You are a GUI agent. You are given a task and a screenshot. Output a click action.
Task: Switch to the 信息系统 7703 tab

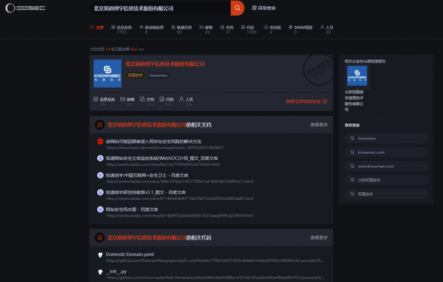(x=122, y=29)
